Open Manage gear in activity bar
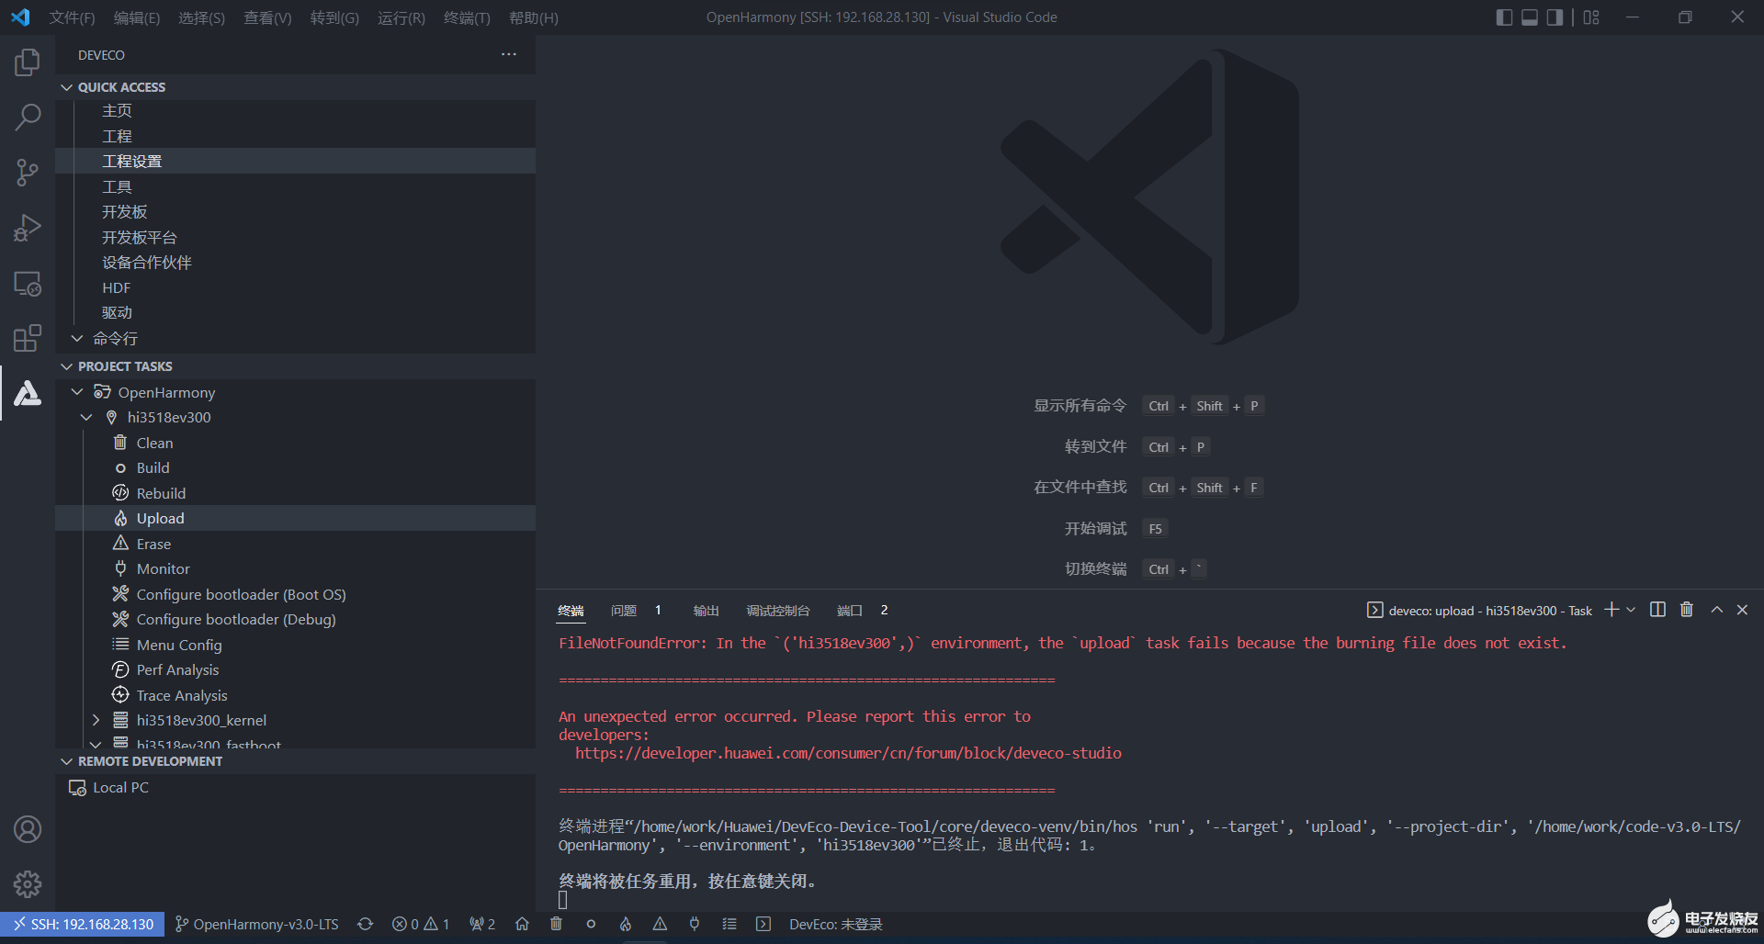 tap(28, 884)
